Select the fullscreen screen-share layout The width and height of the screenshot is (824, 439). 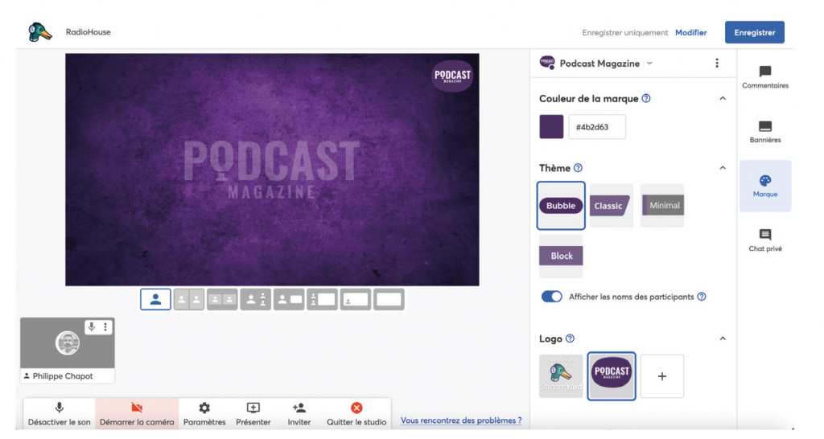pos(389,299)
